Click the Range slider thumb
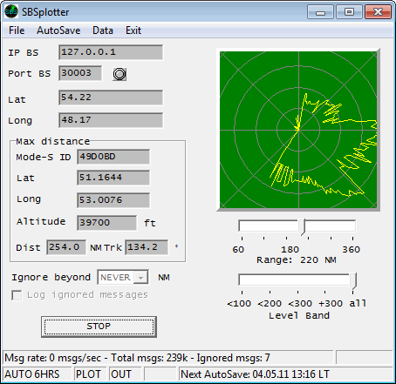Viewport: 396px width, 384px height. click(x=302, y=226)
